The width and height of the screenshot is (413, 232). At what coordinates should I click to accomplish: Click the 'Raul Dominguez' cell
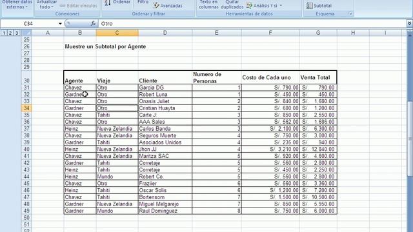click(165, 211)
